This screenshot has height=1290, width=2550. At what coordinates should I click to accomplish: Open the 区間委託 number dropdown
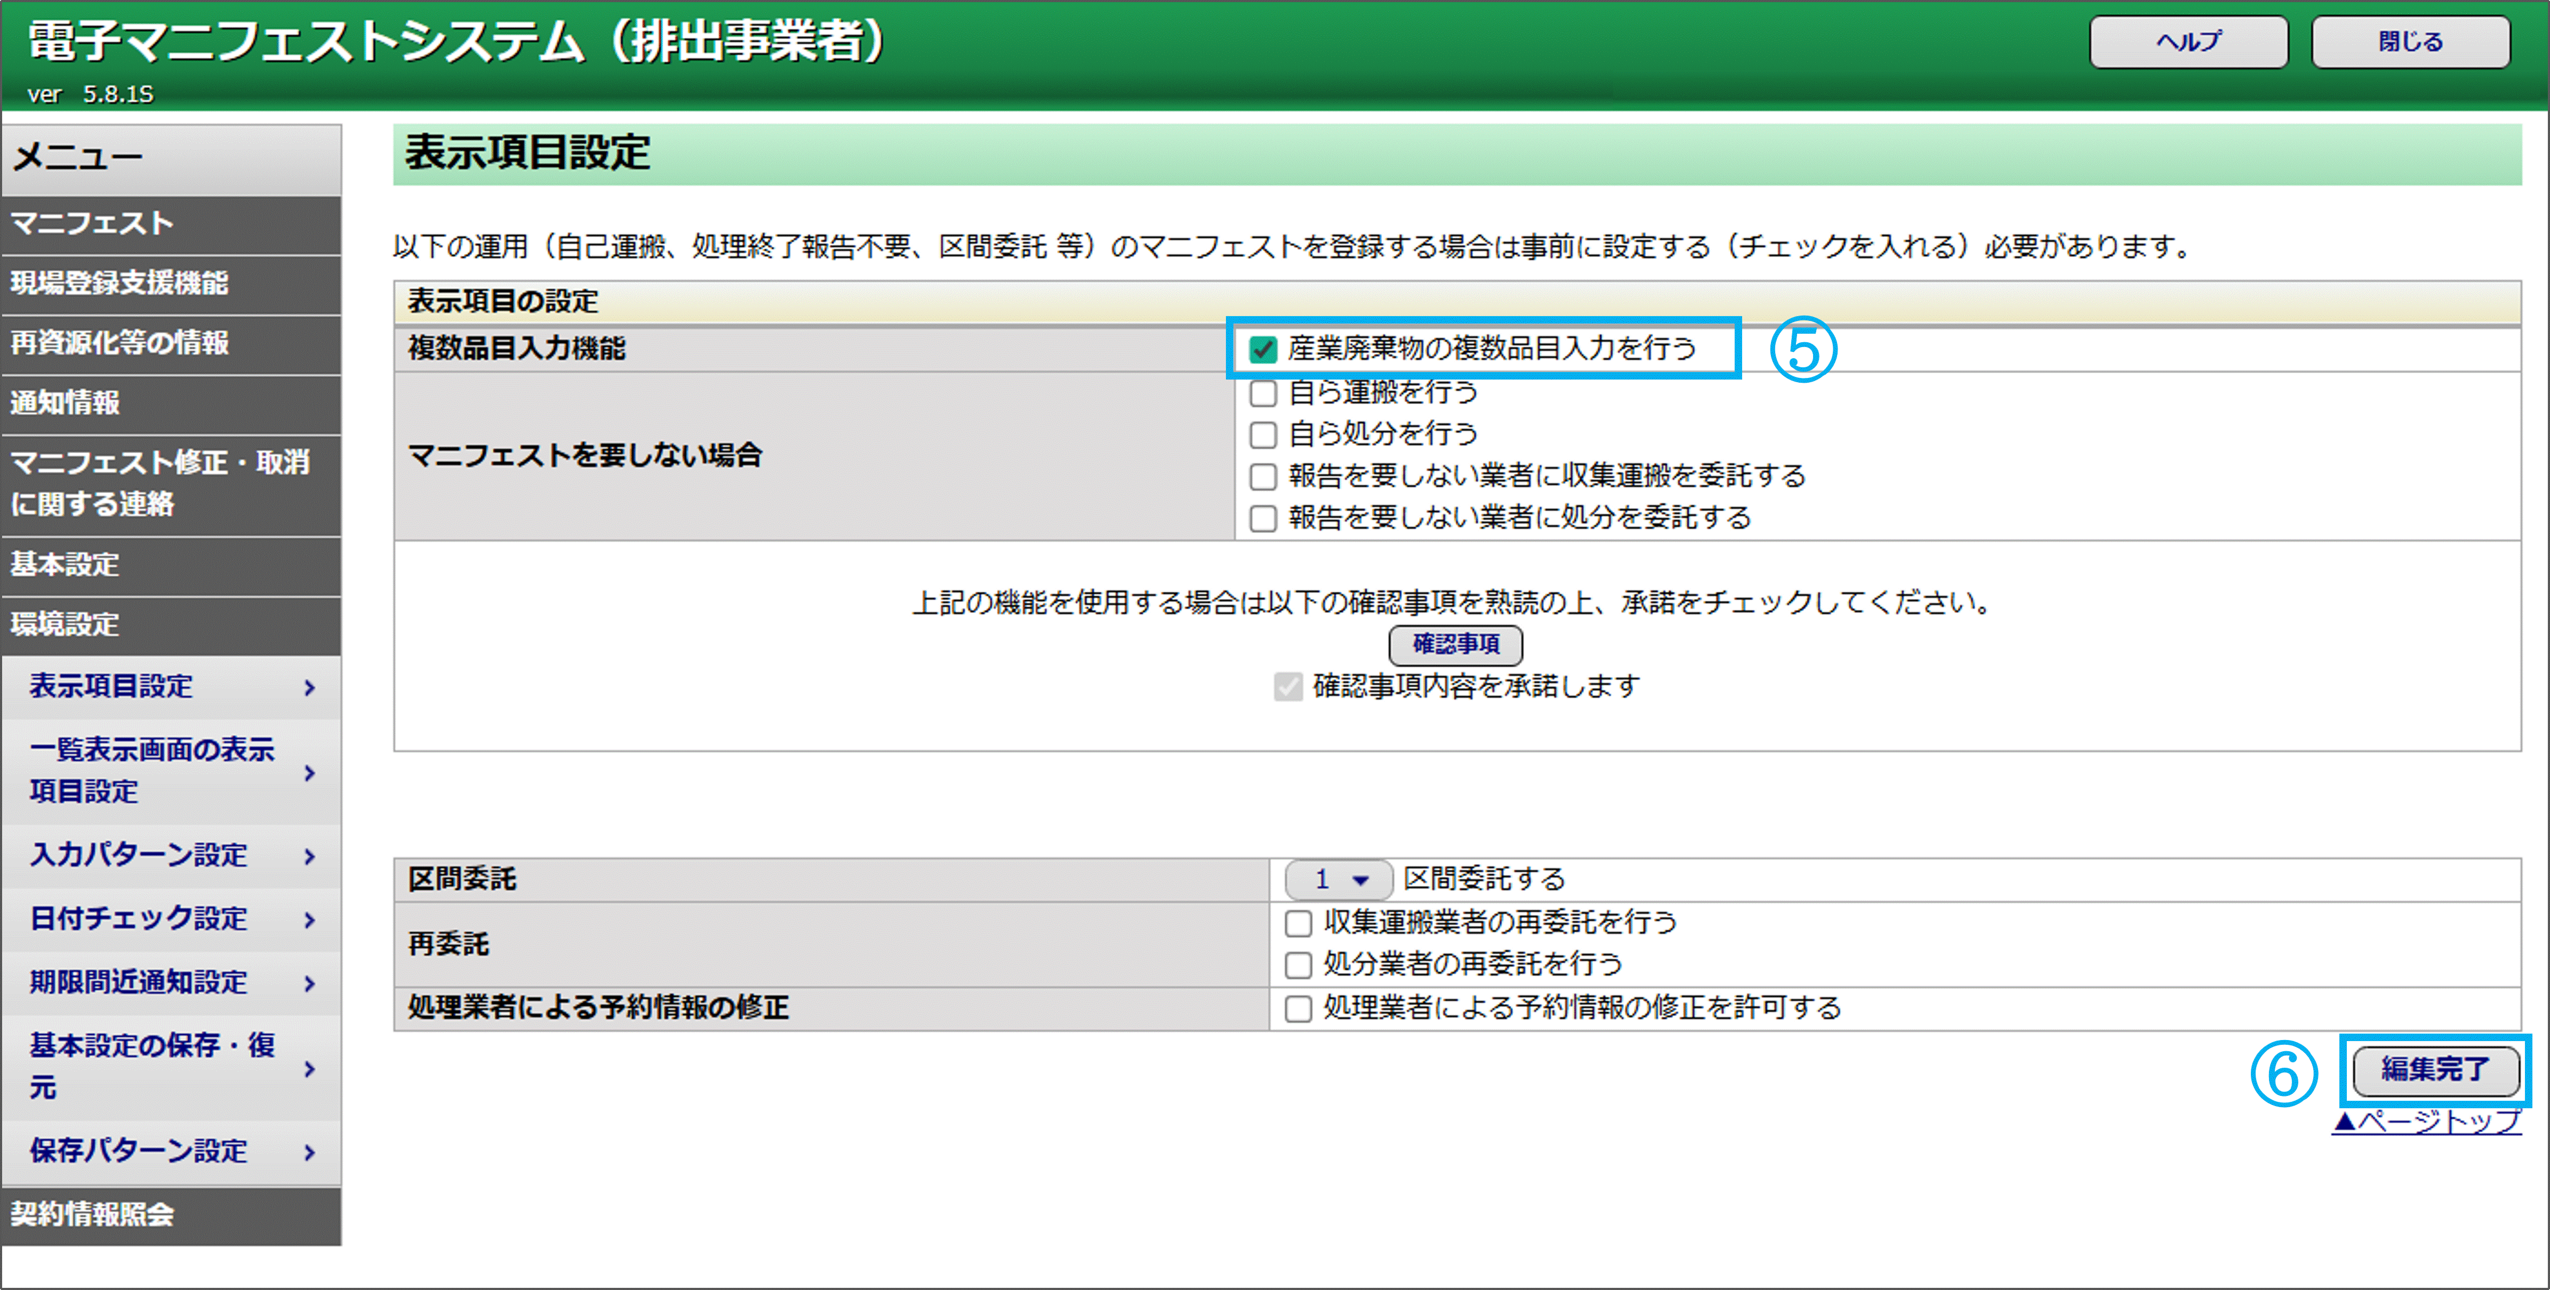tap(1338, 880)
